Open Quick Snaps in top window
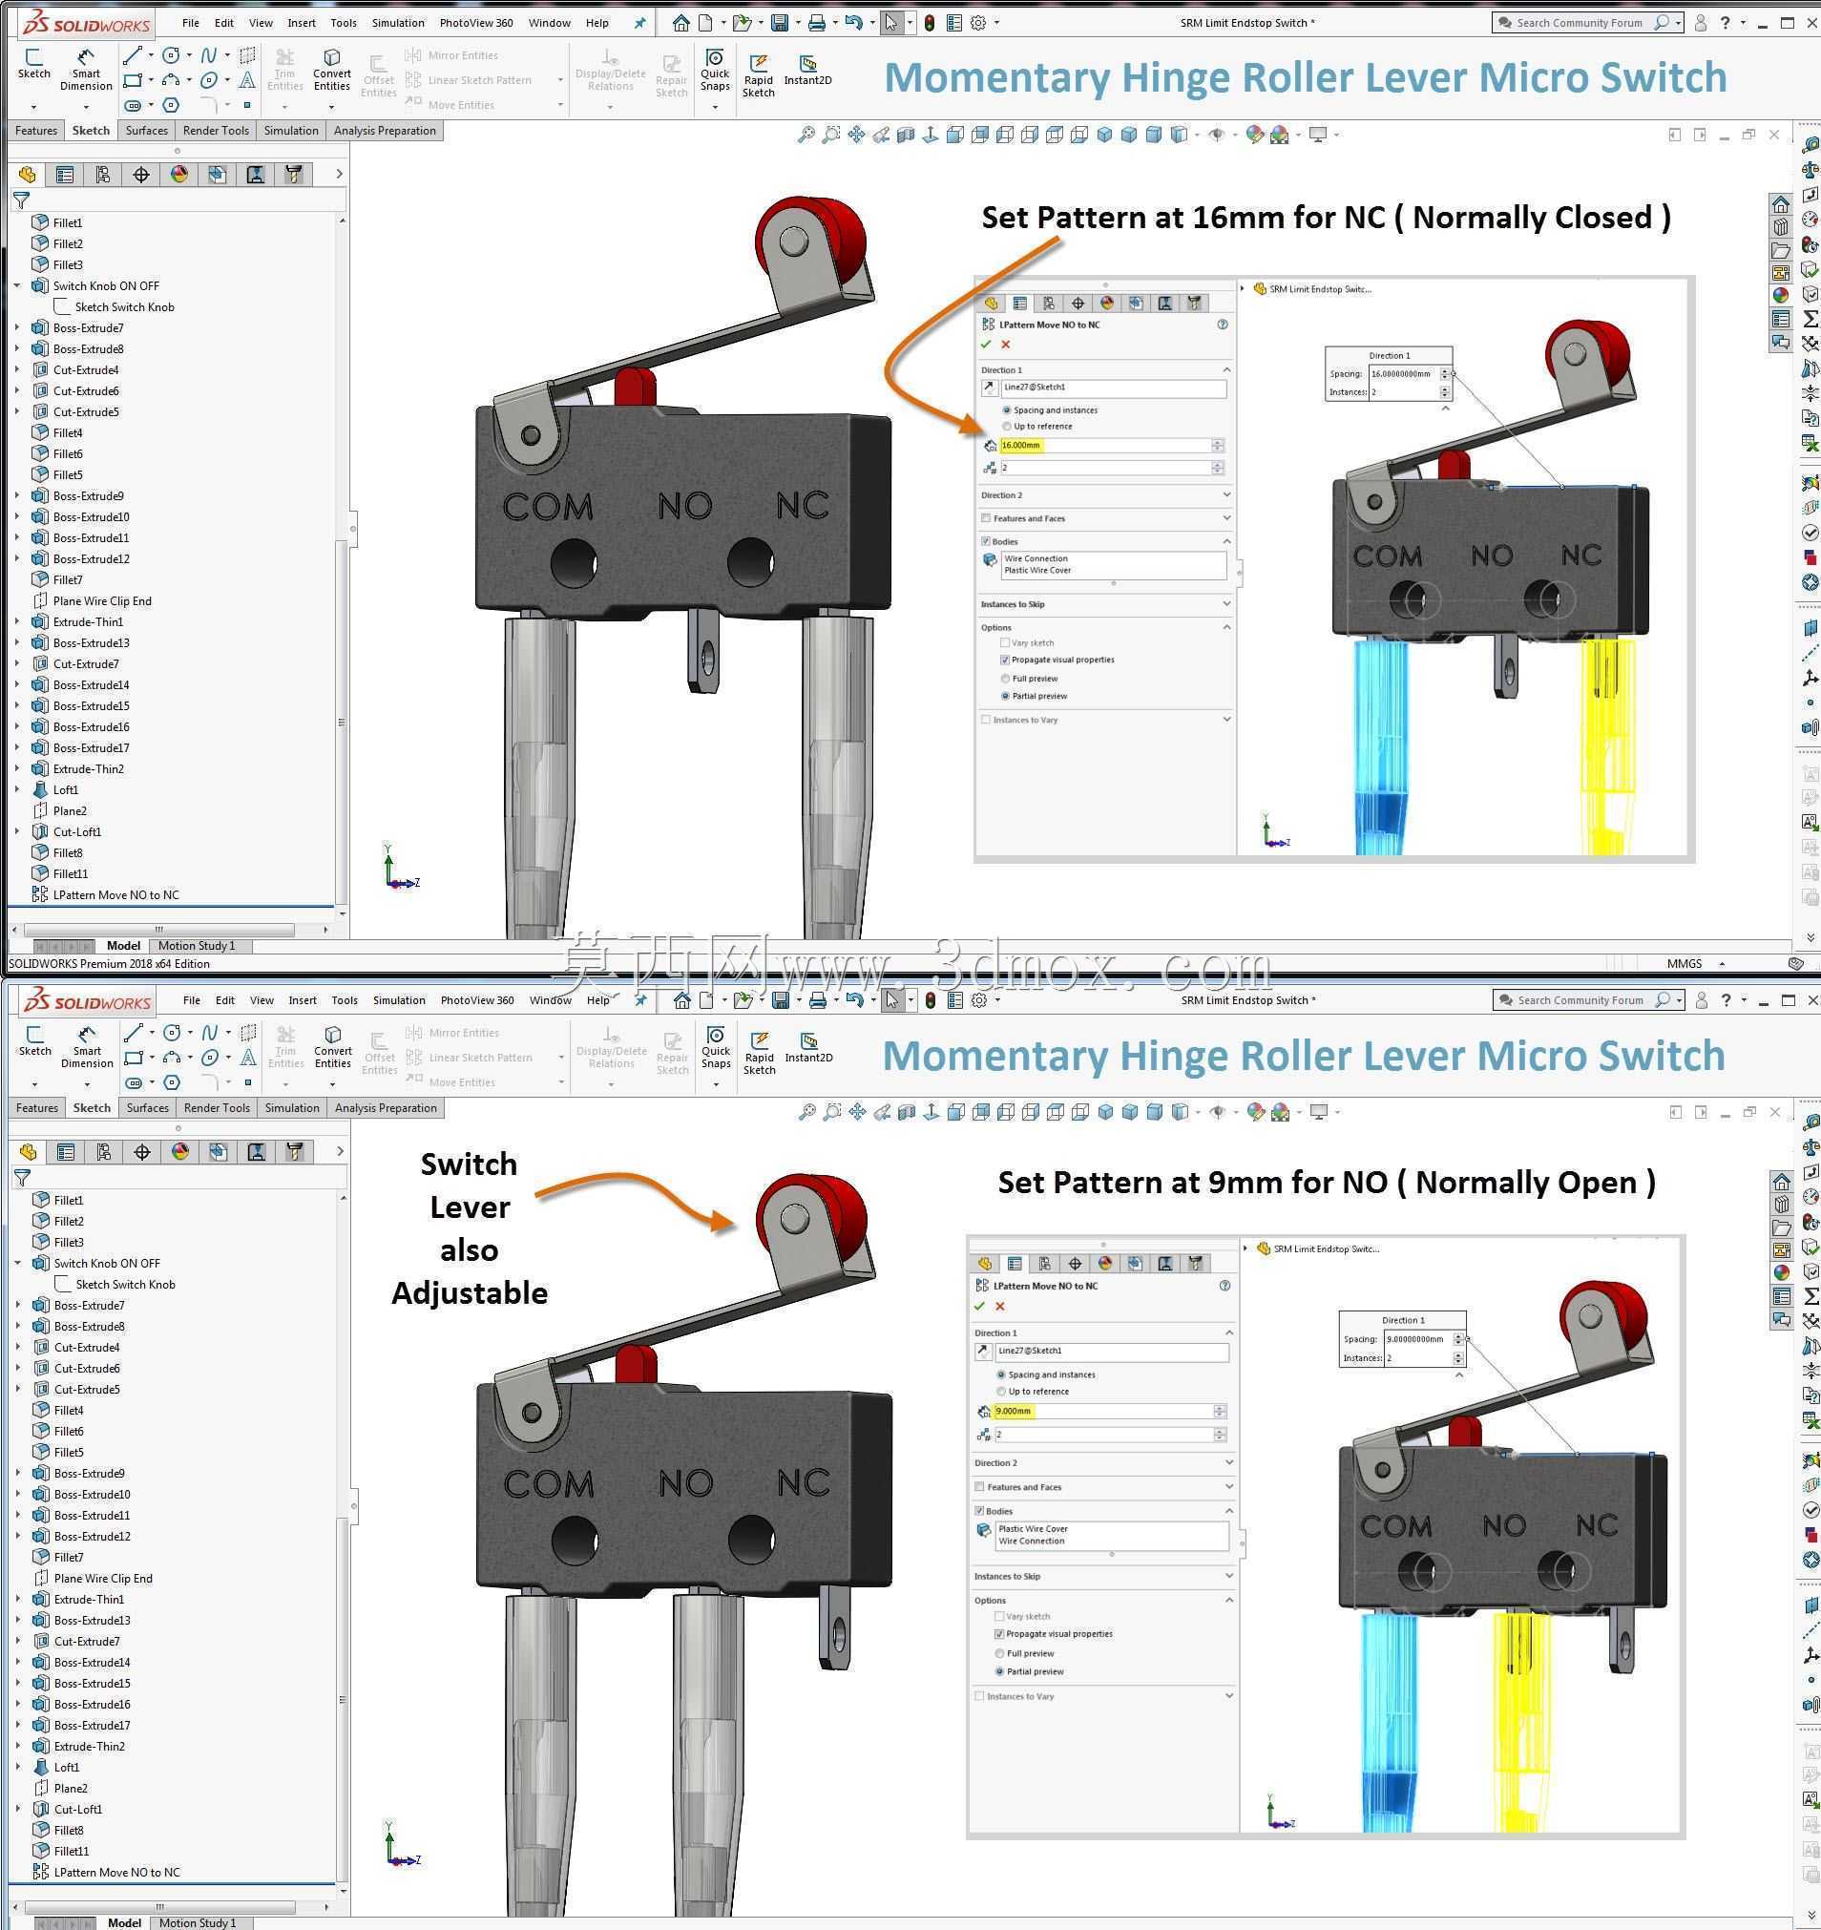The height and width of the screenshot is (1930, 1821). [x=716, y=70]
